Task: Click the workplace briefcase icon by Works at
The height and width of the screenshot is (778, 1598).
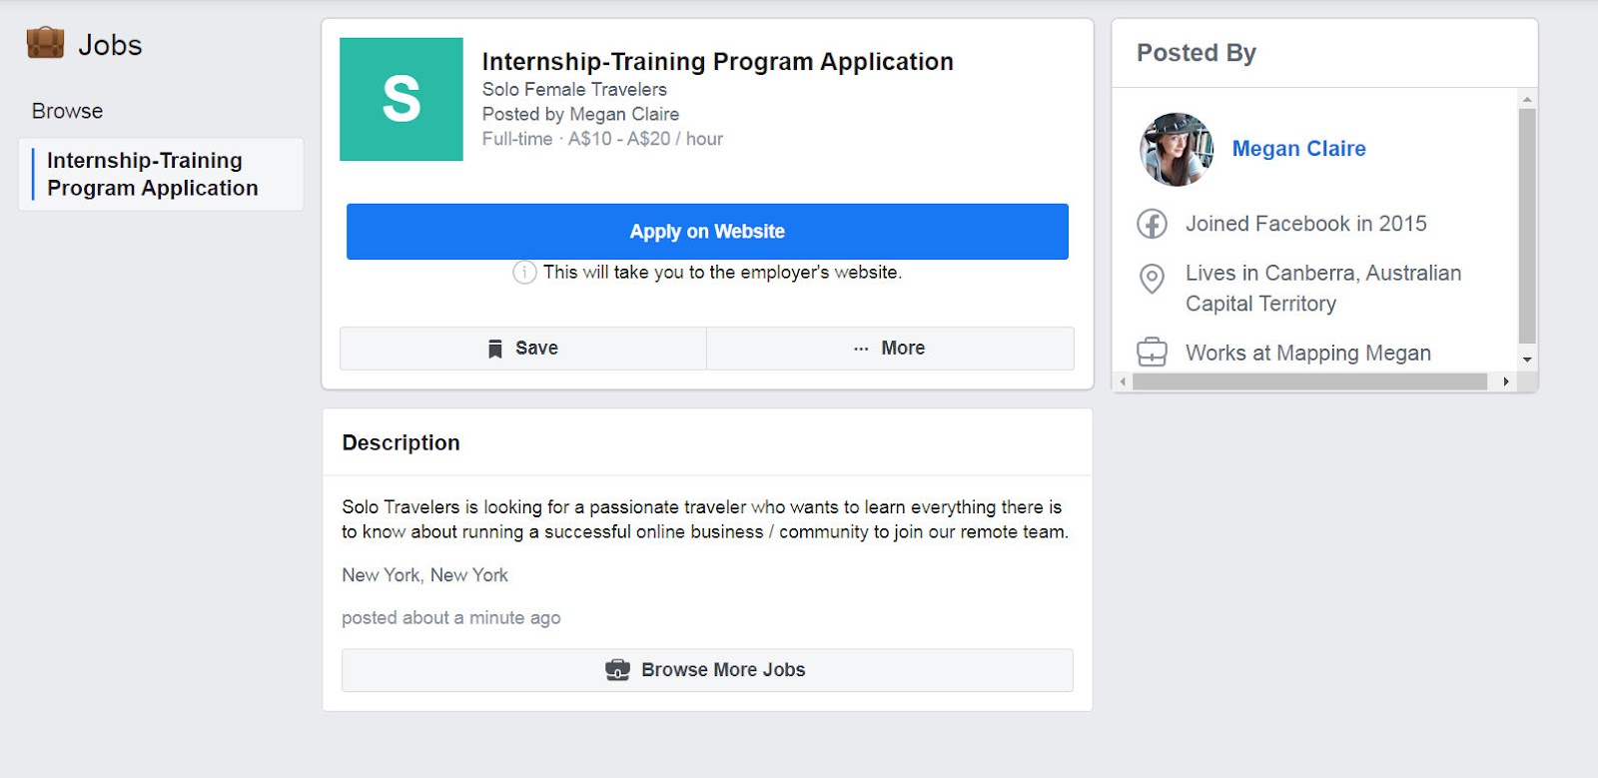Action: point(1152,353)
